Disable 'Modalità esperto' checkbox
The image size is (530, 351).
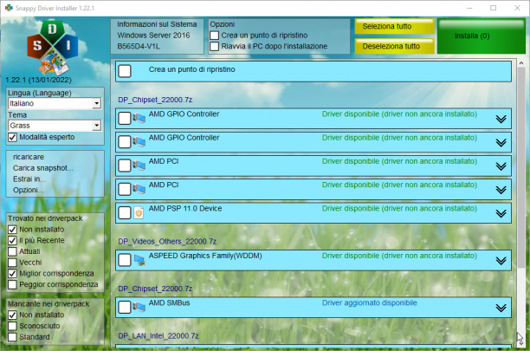12,137
